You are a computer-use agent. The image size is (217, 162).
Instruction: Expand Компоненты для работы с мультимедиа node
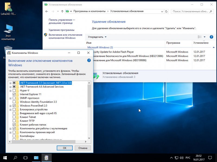[10, 129]
